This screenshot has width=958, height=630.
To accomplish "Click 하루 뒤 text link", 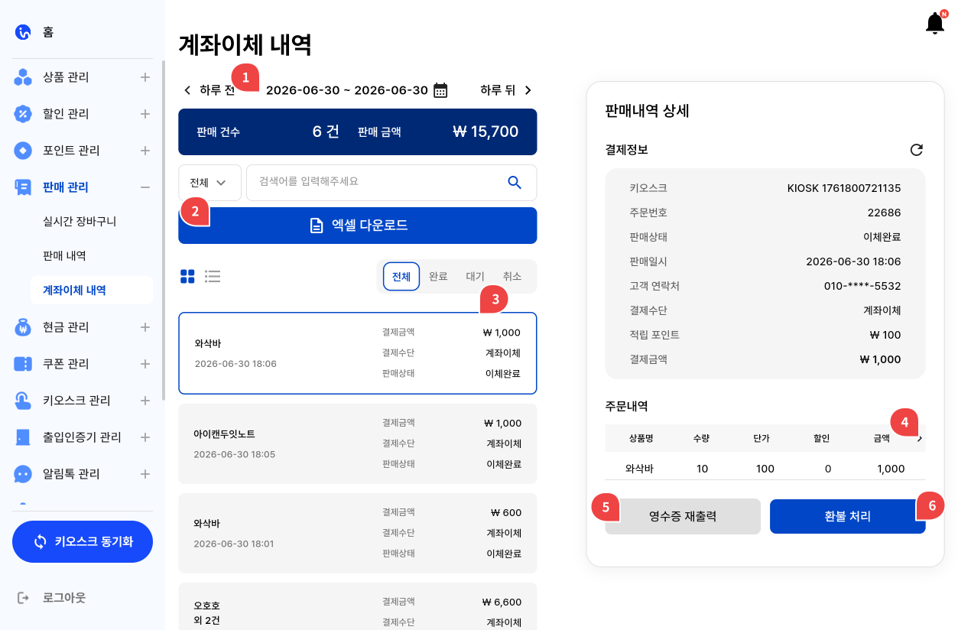I will [498, 90].
